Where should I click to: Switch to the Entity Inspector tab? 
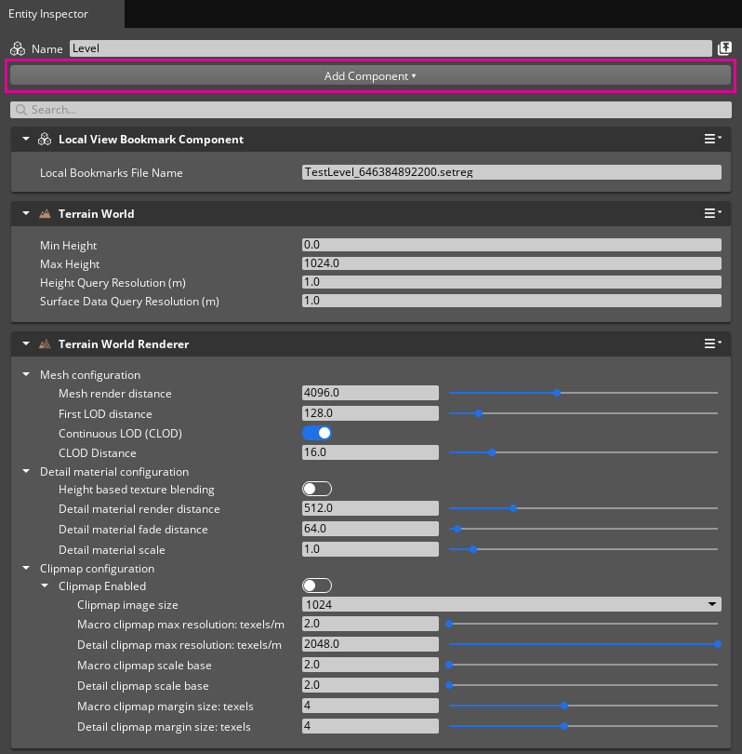[x=48, y=14]
